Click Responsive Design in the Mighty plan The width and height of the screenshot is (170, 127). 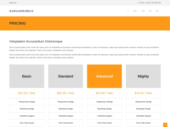144,102
